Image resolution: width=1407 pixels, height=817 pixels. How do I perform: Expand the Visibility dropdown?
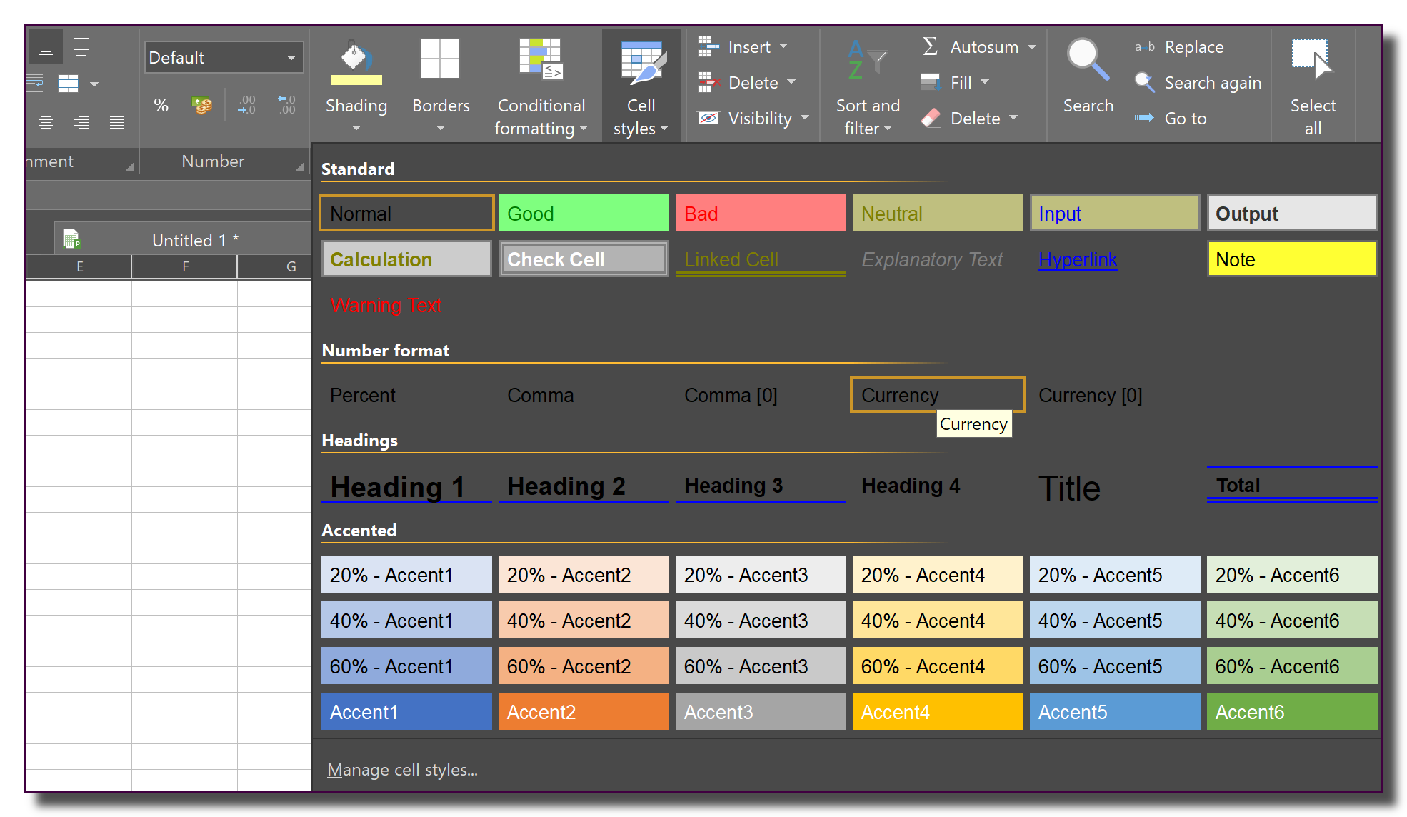pyautogui.click(x=805, y=118)
